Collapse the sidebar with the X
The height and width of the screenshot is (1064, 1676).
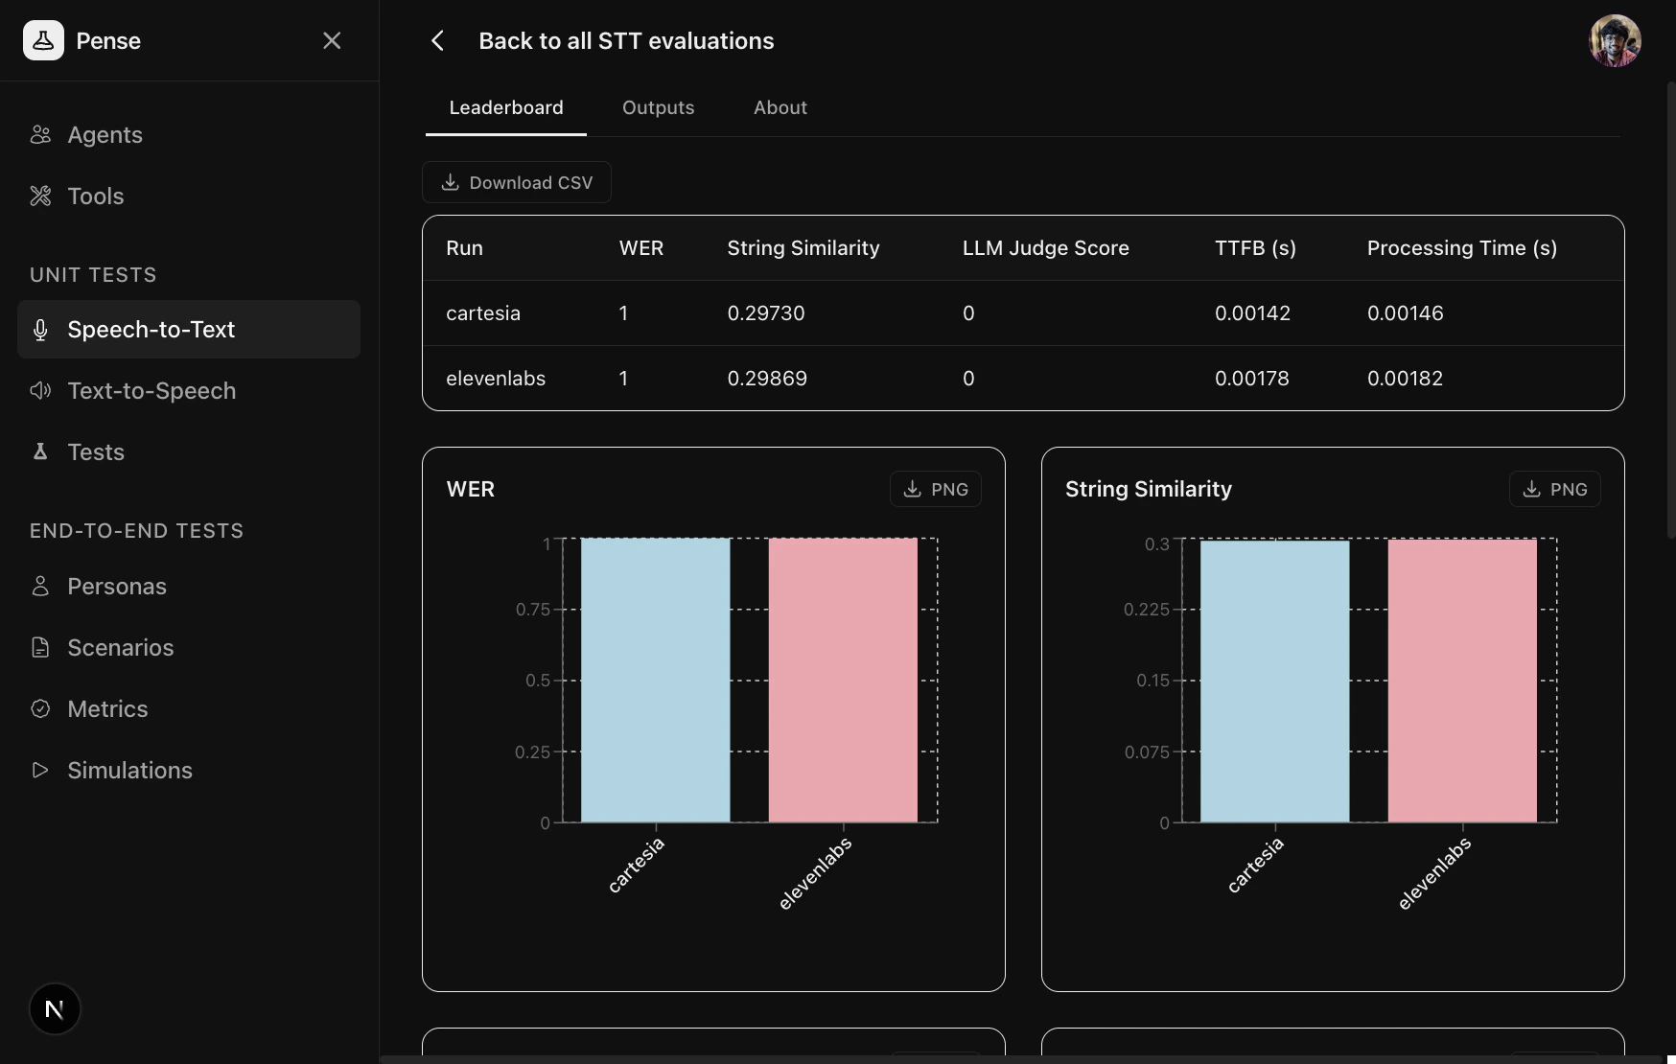coord(332,40)
